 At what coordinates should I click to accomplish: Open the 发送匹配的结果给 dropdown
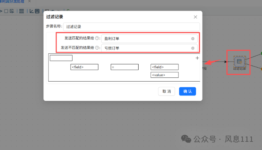click(149, 39)
